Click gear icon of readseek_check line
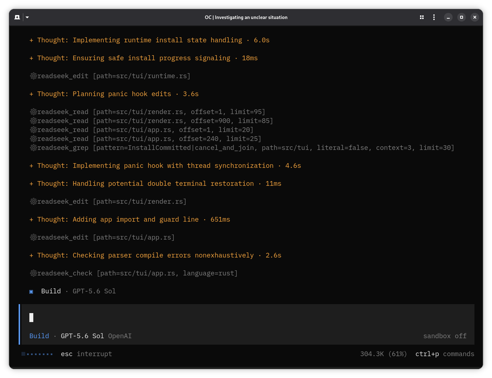Image resolution: width=492 pixels, height=378 pixels. (x=33, y=273)
